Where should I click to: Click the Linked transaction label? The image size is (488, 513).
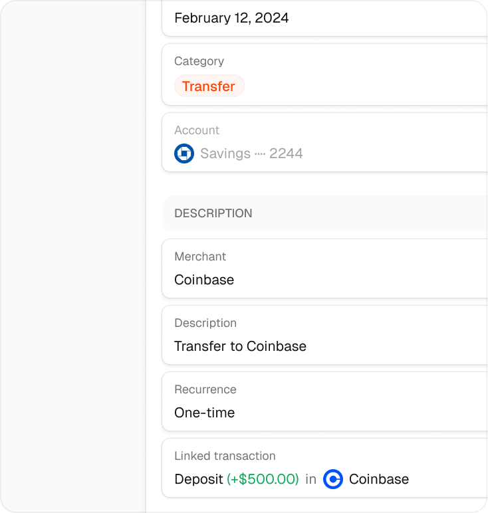[225, 456]
